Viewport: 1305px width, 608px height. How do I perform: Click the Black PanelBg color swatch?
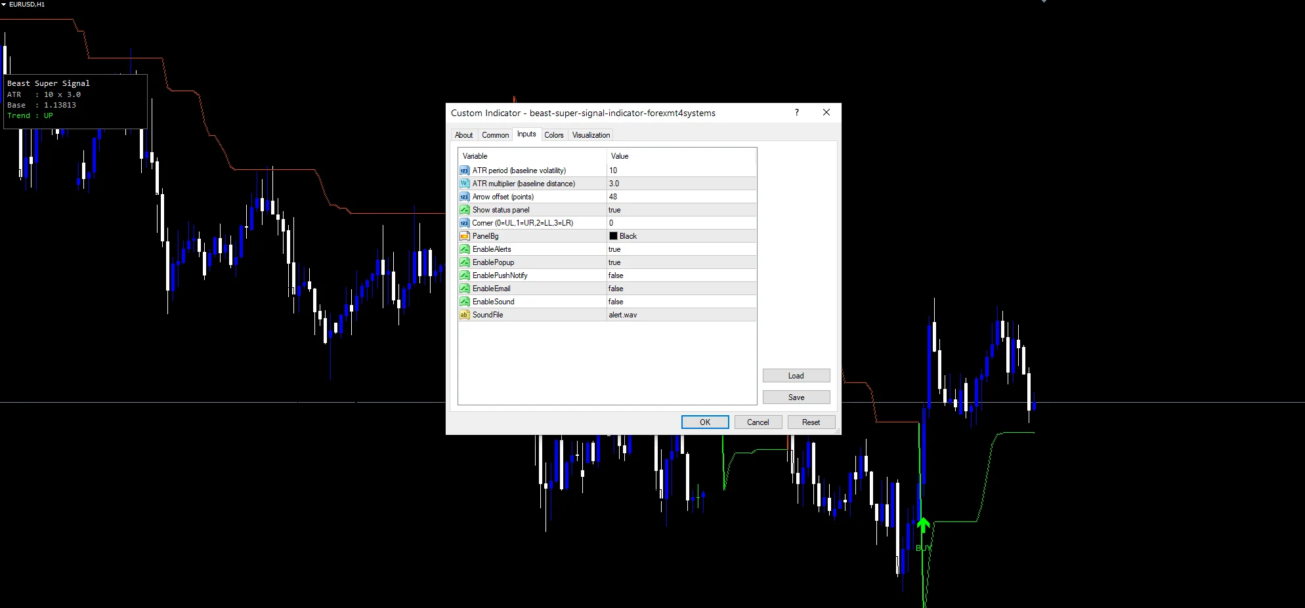pos(613,236)
